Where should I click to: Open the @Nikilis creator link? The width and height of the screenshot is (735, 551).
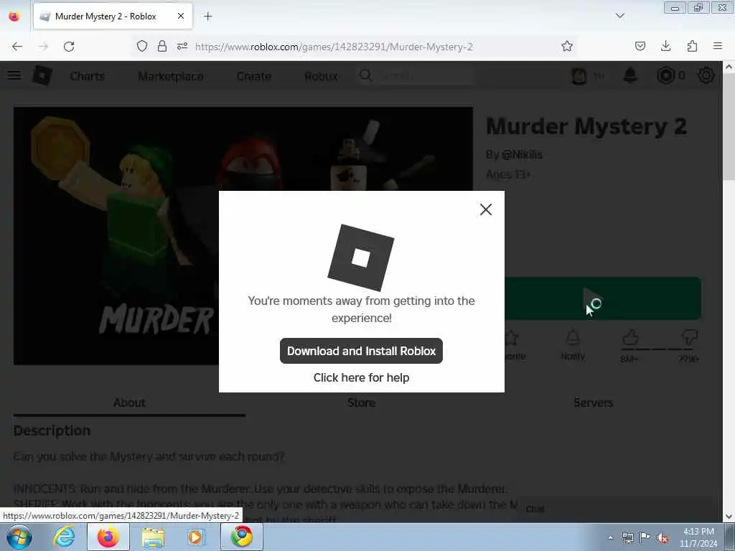[522, 155]
